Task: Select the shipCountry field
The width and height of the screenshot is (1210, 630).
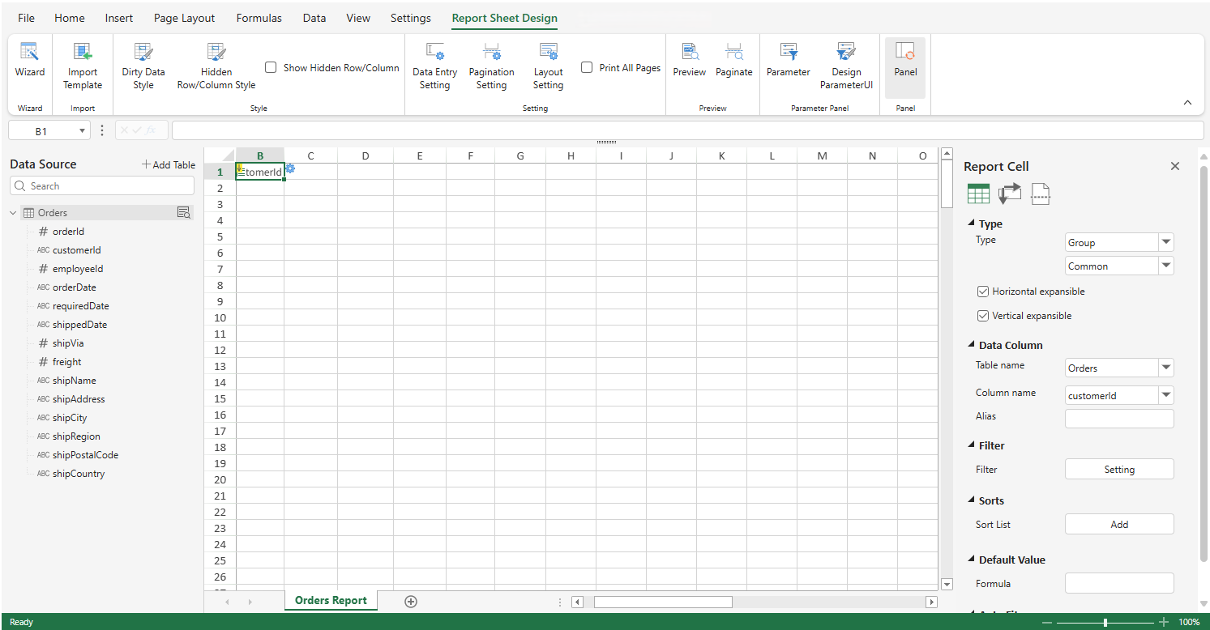Action: tap(79, 474)
